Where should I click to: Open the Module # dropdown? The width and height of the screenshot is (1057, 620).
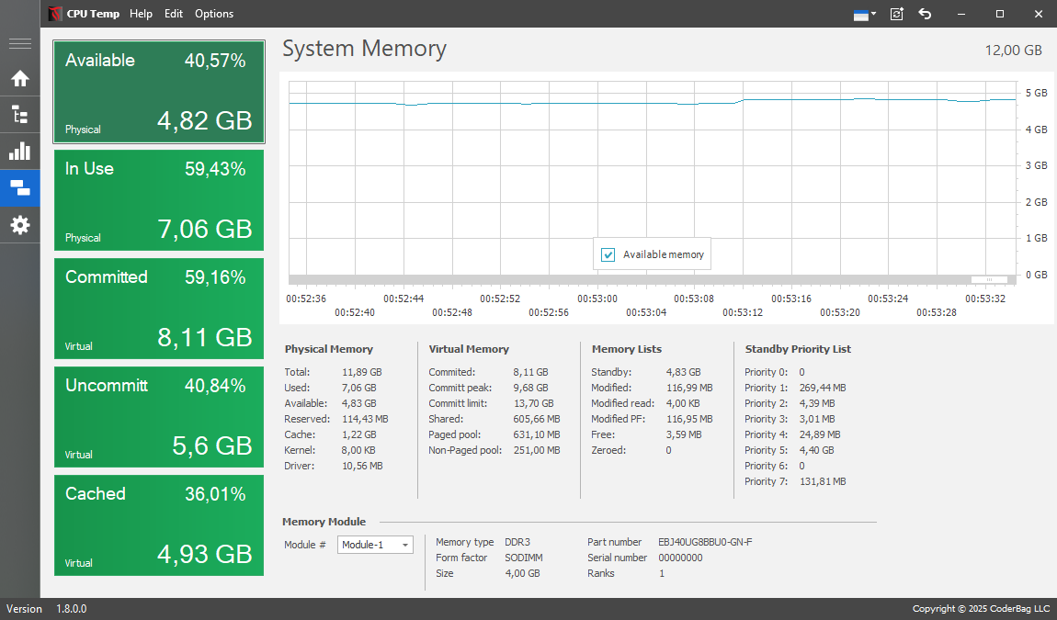coord(375,545)
